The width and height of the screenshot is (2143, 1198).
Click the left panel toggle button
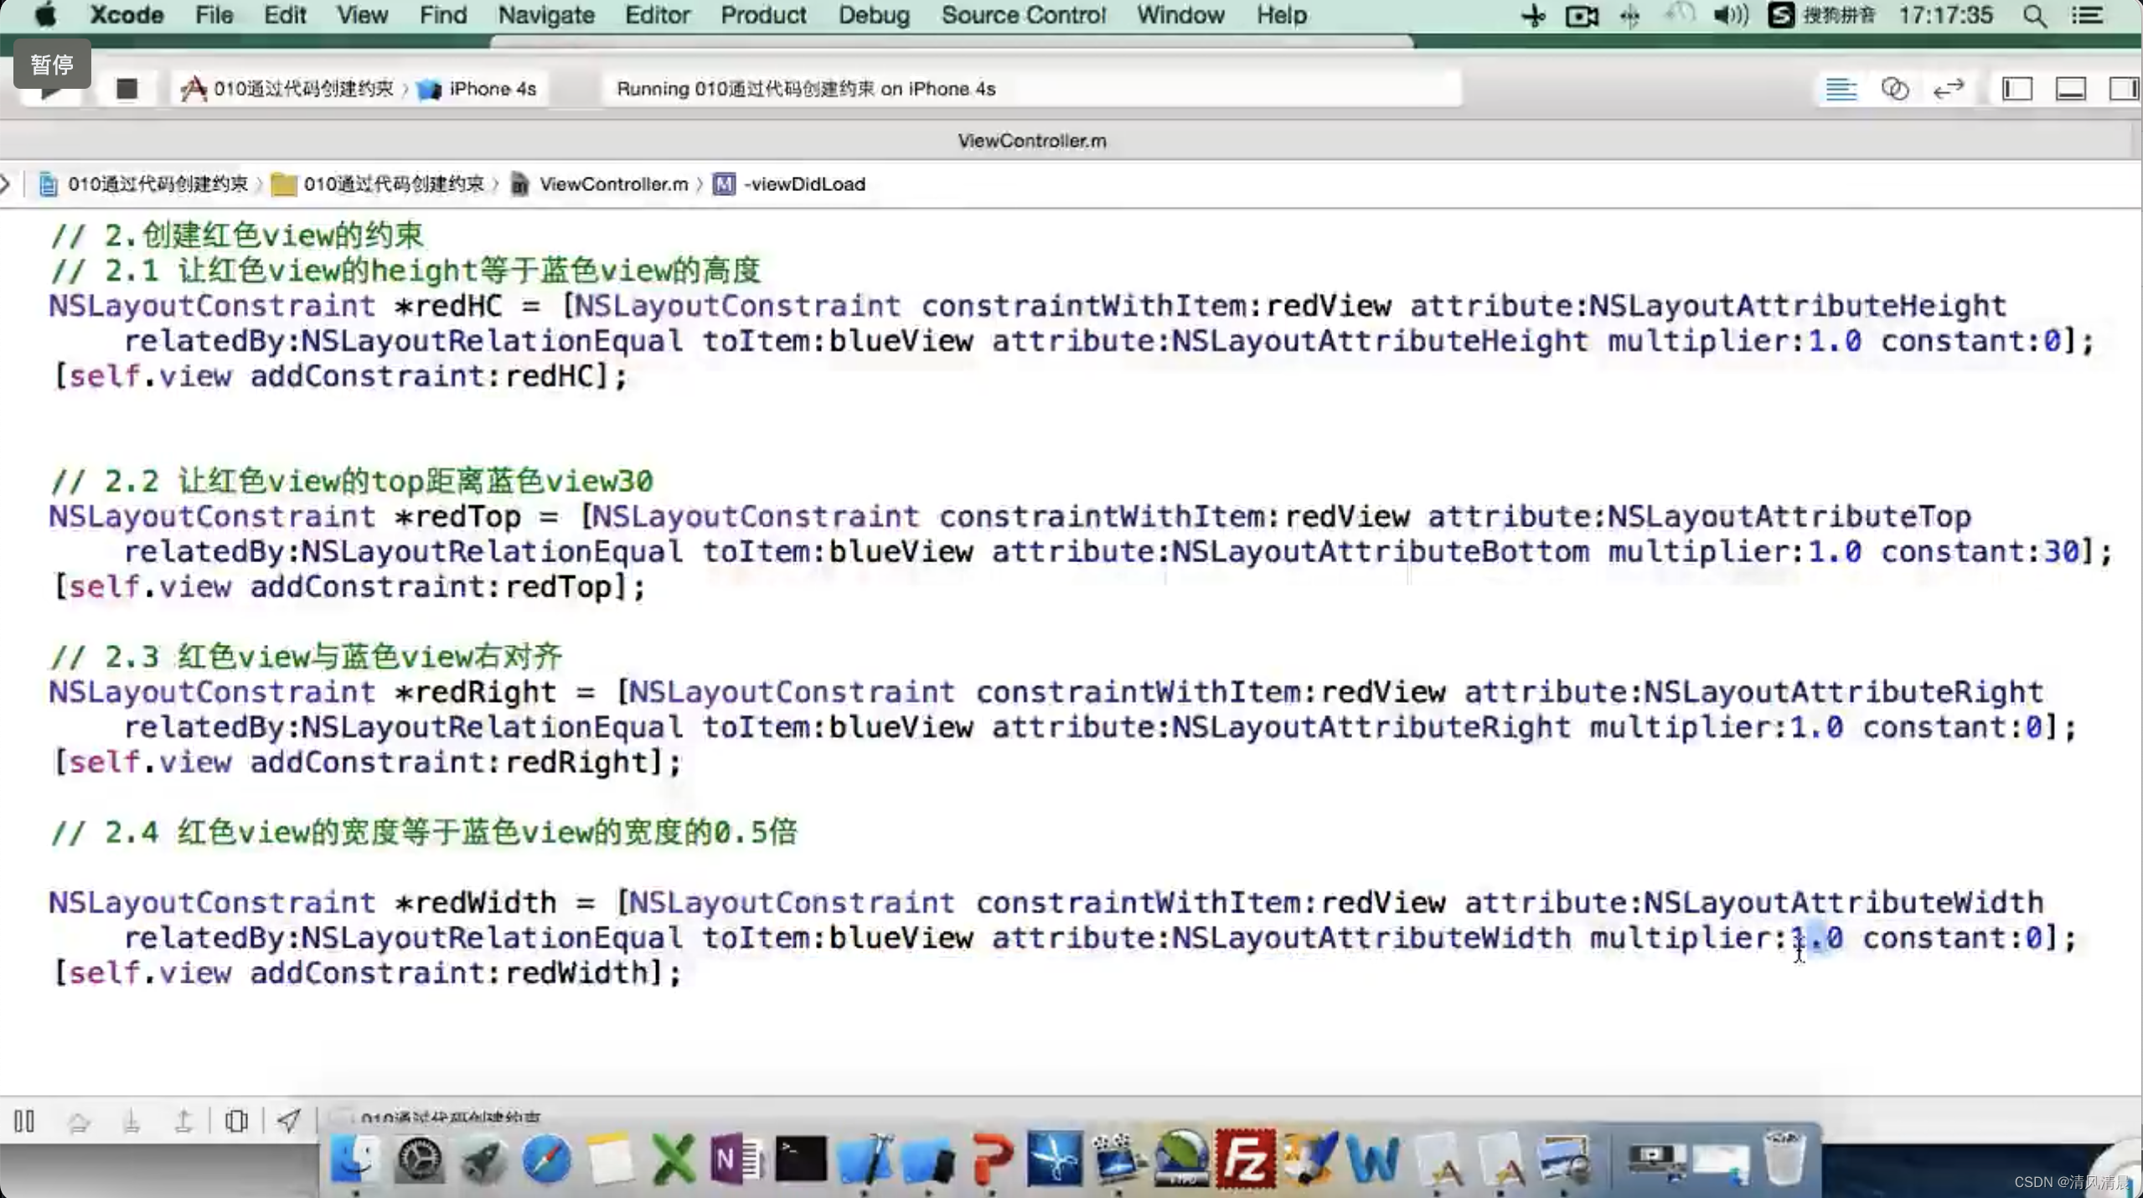[x=2016, y=88]
